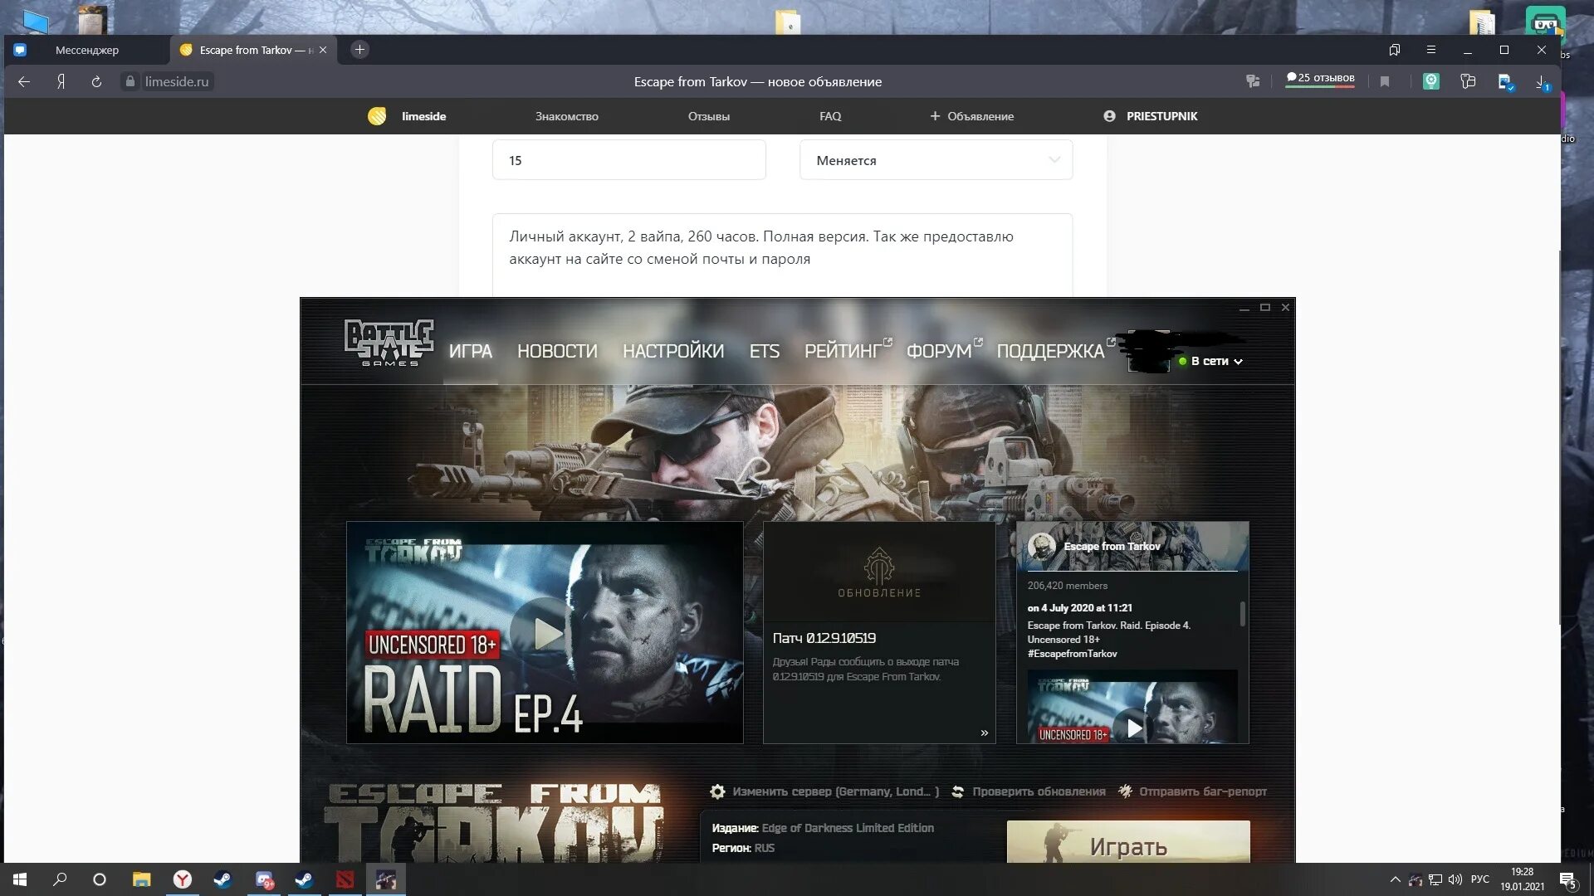Open the image extension icon with checkmark
Screen dimensions: 1594x896
pyautogui.click(x=1505, y=81)
